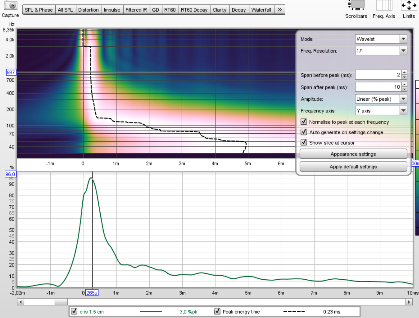Expand the Frequency axis dropdown

coord(381,111)
